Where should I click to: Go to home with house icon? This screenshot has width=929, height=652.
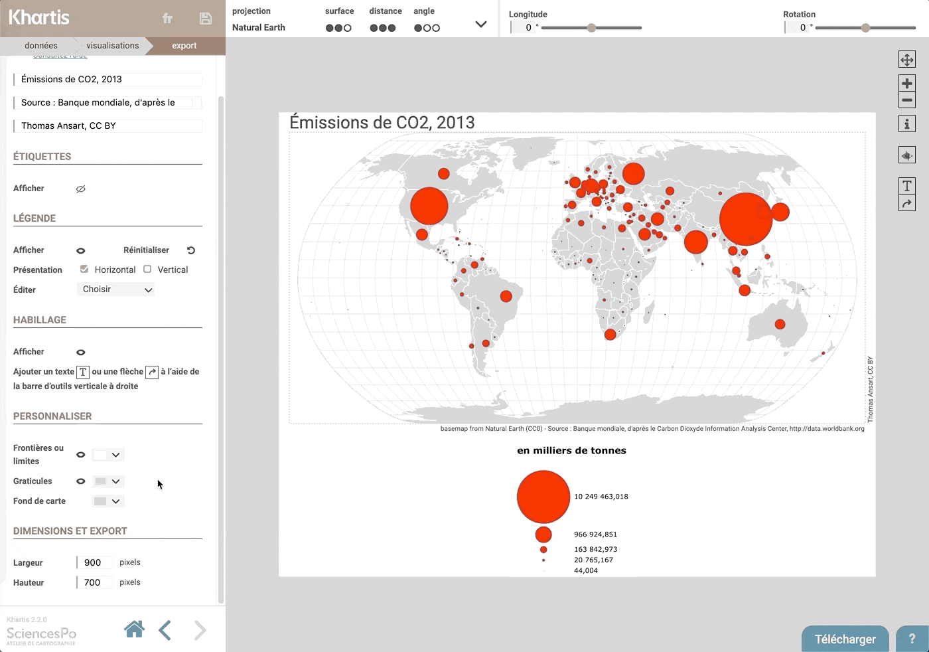tap(134, 629)
